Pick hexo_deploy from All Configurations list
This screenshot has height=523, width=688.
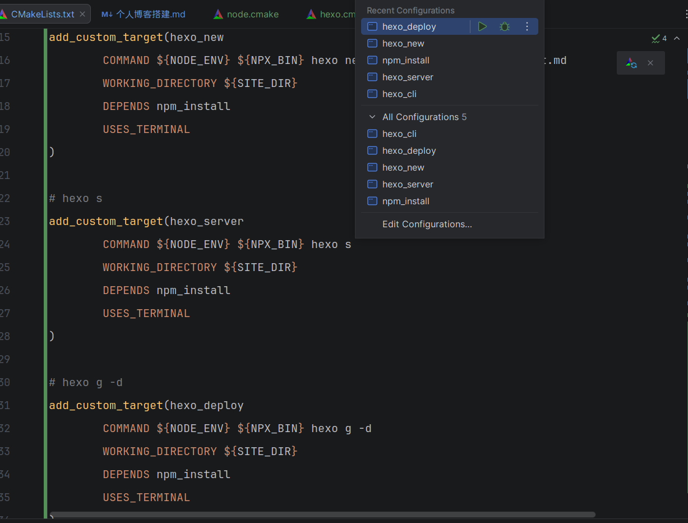coord(409,150)
